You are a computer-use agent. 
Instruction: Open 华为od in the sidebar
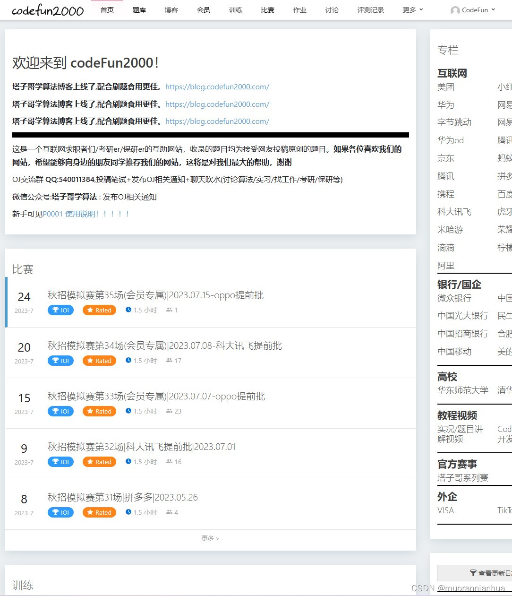coord(451,140)
